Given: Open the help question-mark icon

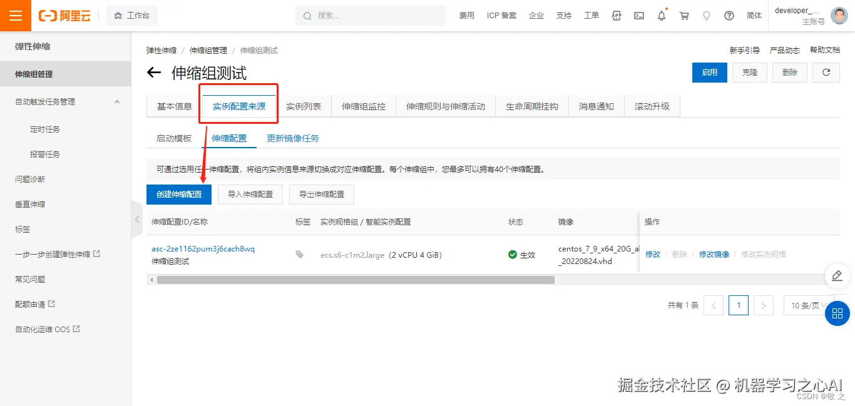Looking at the screenshot, I should (x=729, y=15).
